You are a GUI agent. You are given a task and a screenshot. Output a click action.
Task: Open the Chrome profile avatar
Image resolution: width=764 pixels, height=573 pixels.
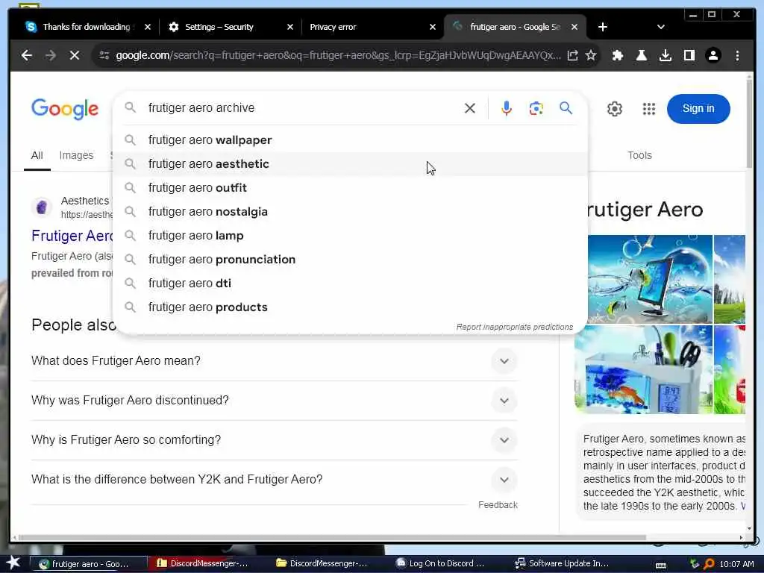click(713, 55)
